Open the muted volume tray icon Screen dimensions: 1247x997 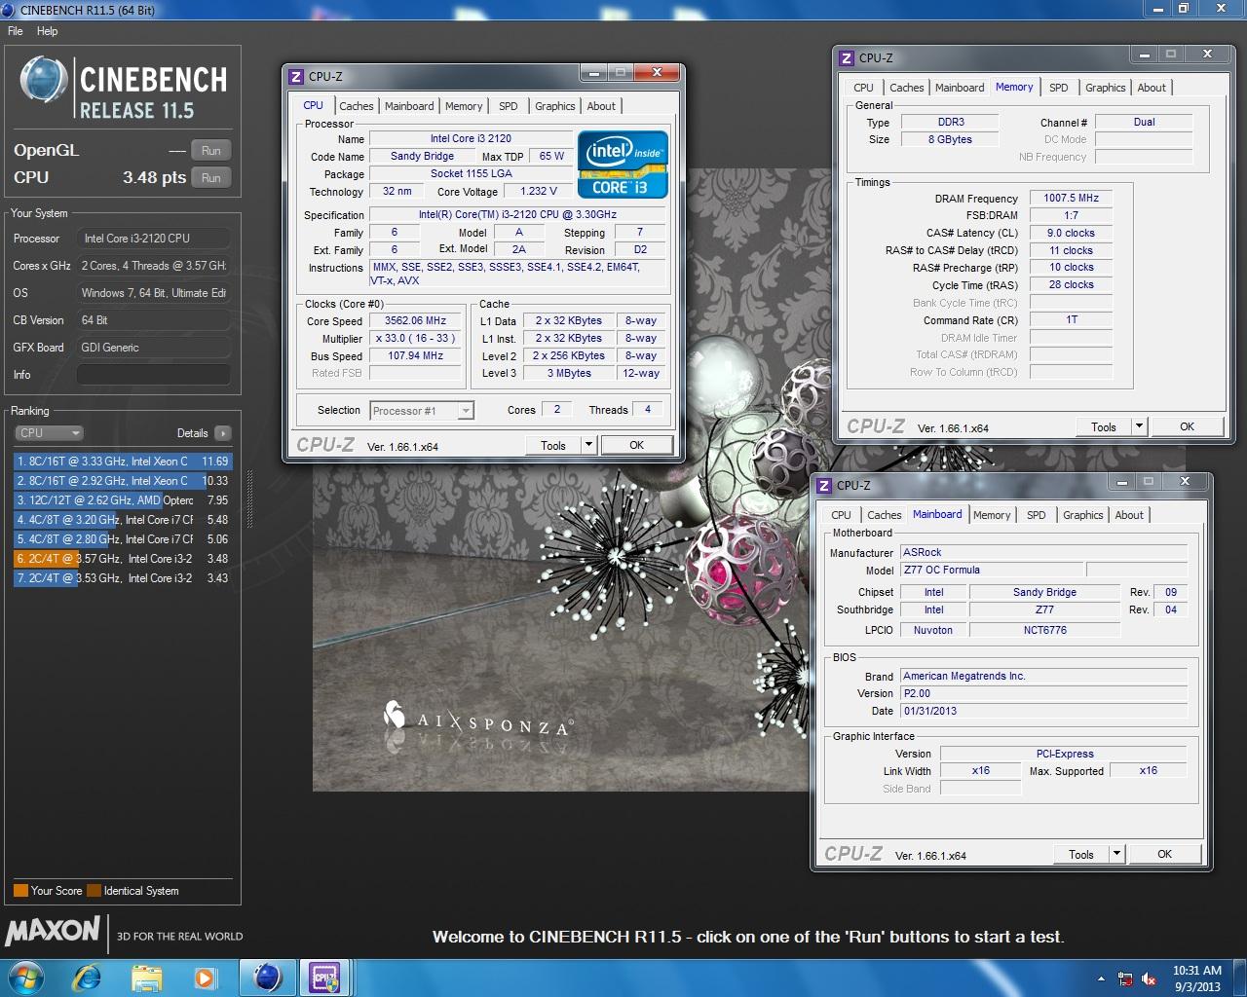point(1149,979)
